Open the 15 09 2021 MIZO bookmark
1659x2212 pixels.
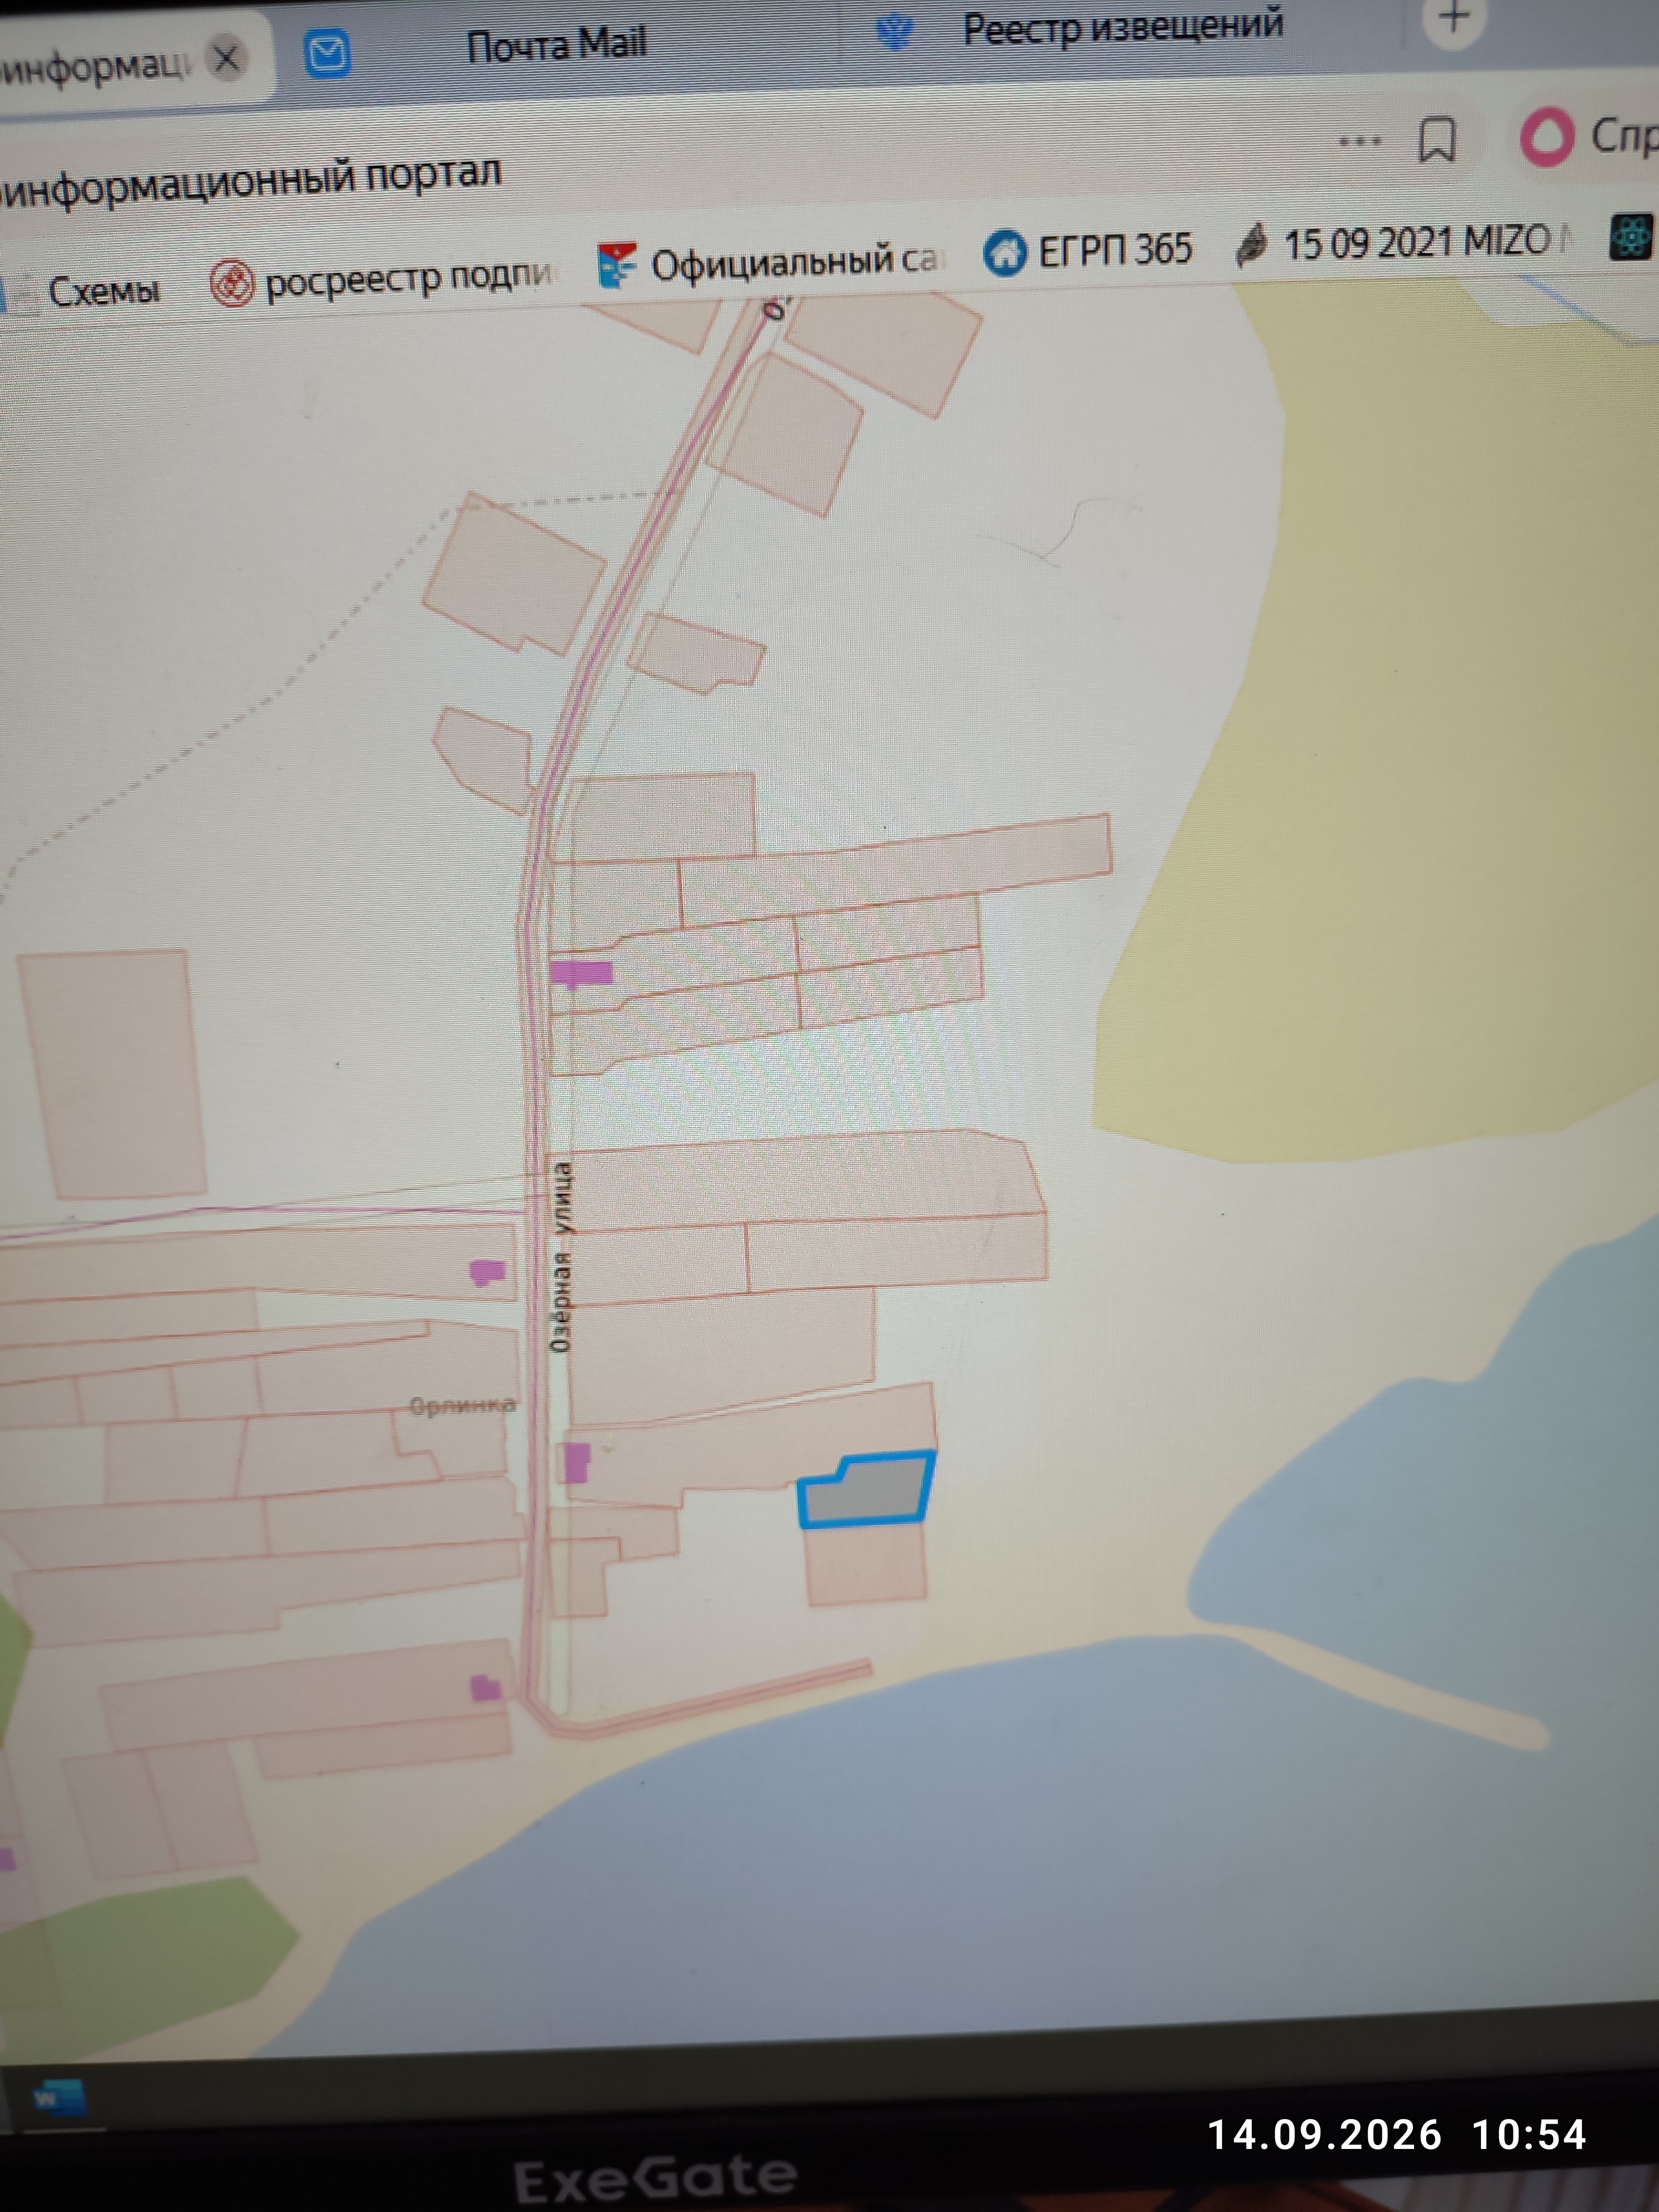(x=1403, y=243)
